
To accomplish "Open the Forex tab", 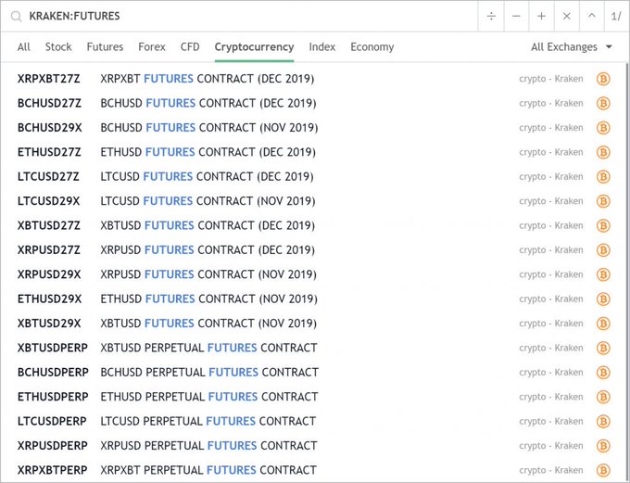I will tap(152, 47).
